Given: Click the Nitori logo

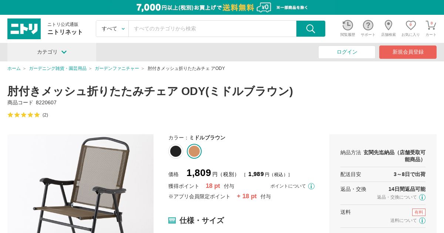Looking at the screenshot, I should coord(24,29).
